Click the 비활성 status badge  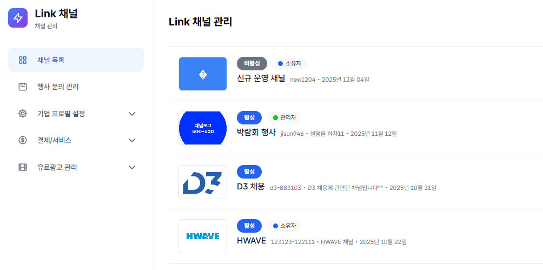coord(252,63)
